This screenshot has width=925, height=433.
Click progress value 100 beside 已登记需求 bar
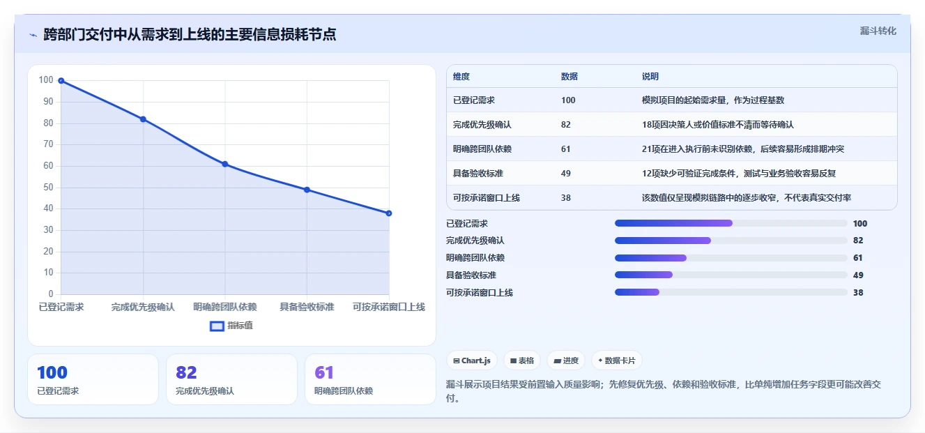click(x=860, y=224)
